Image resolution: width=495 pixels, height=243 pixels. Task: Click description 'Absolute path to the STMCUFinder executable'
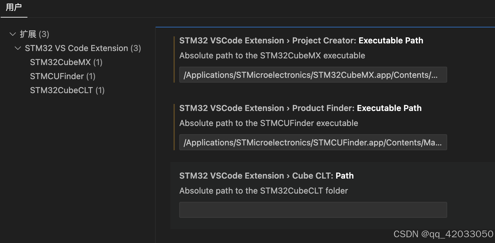coord(269,123)
